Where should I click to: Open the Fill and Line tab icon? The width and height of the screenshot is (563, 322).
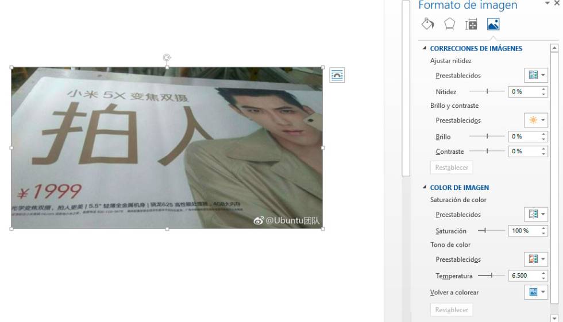427,24
